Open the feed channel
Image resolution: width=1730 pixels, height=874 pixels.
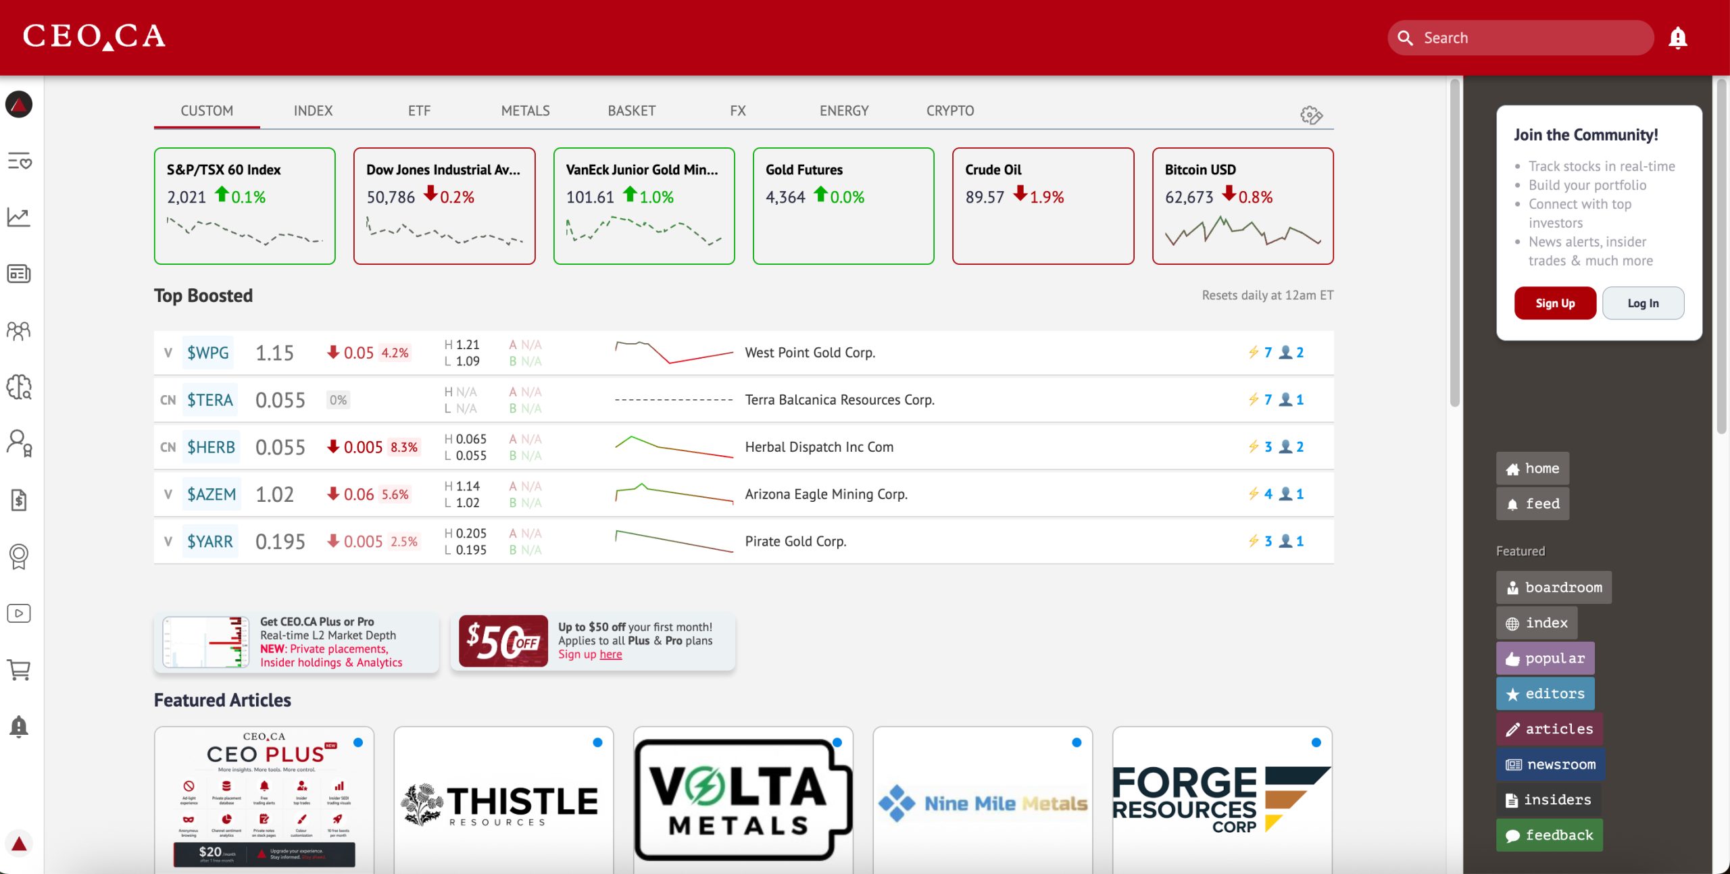pyautogui.click(x=1532, y=504)
